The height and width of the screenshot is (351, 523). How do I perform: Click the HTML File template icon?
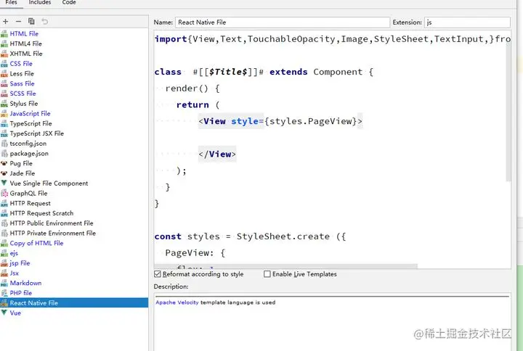(x=4, y=33)
